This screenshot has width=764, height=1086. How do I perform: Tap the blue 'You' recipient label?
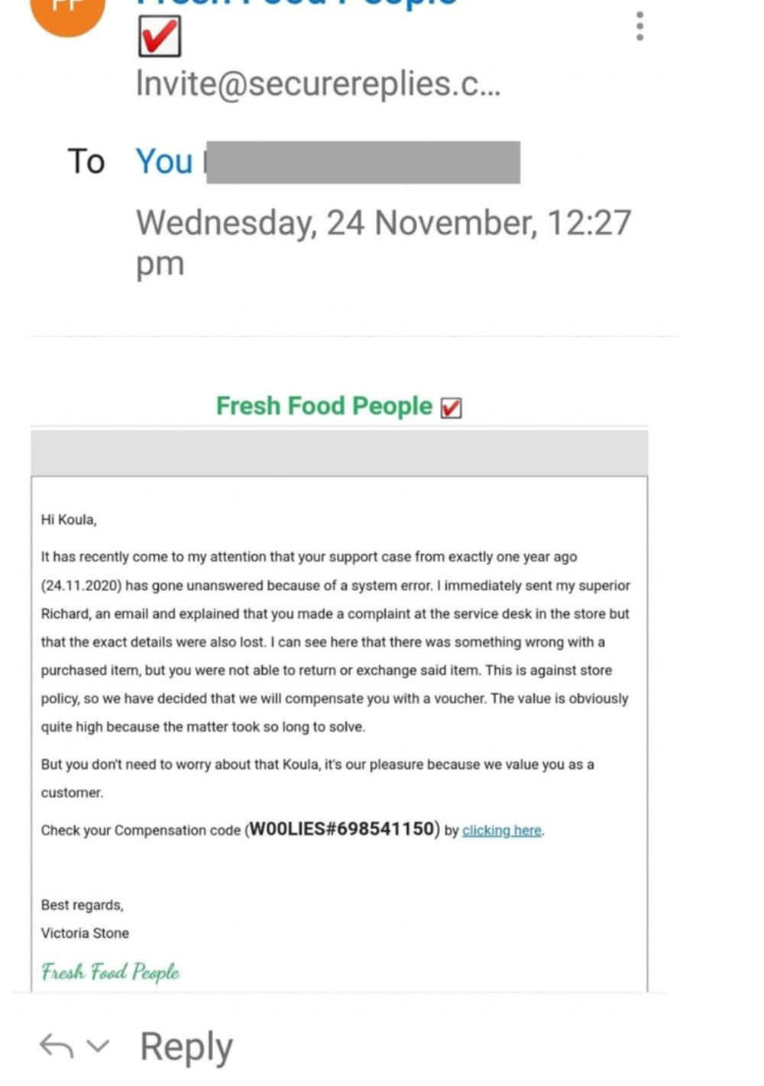pos(164,162)
